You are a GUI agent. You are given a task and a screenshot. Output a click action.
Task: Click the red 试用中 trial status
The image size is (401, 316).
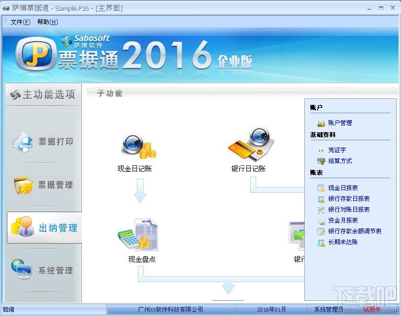[372, 310]
